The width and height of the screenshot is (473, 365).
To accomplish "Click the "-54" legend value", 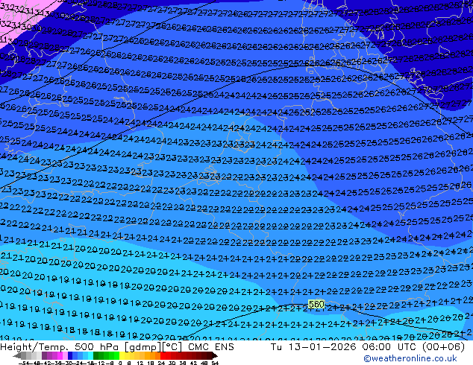I will pos(23,363).
